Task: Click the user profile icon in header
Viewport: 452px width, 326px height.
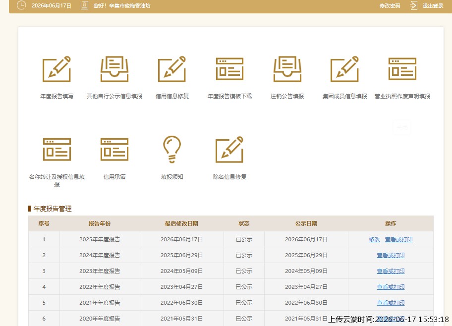Action: [84, 5]
